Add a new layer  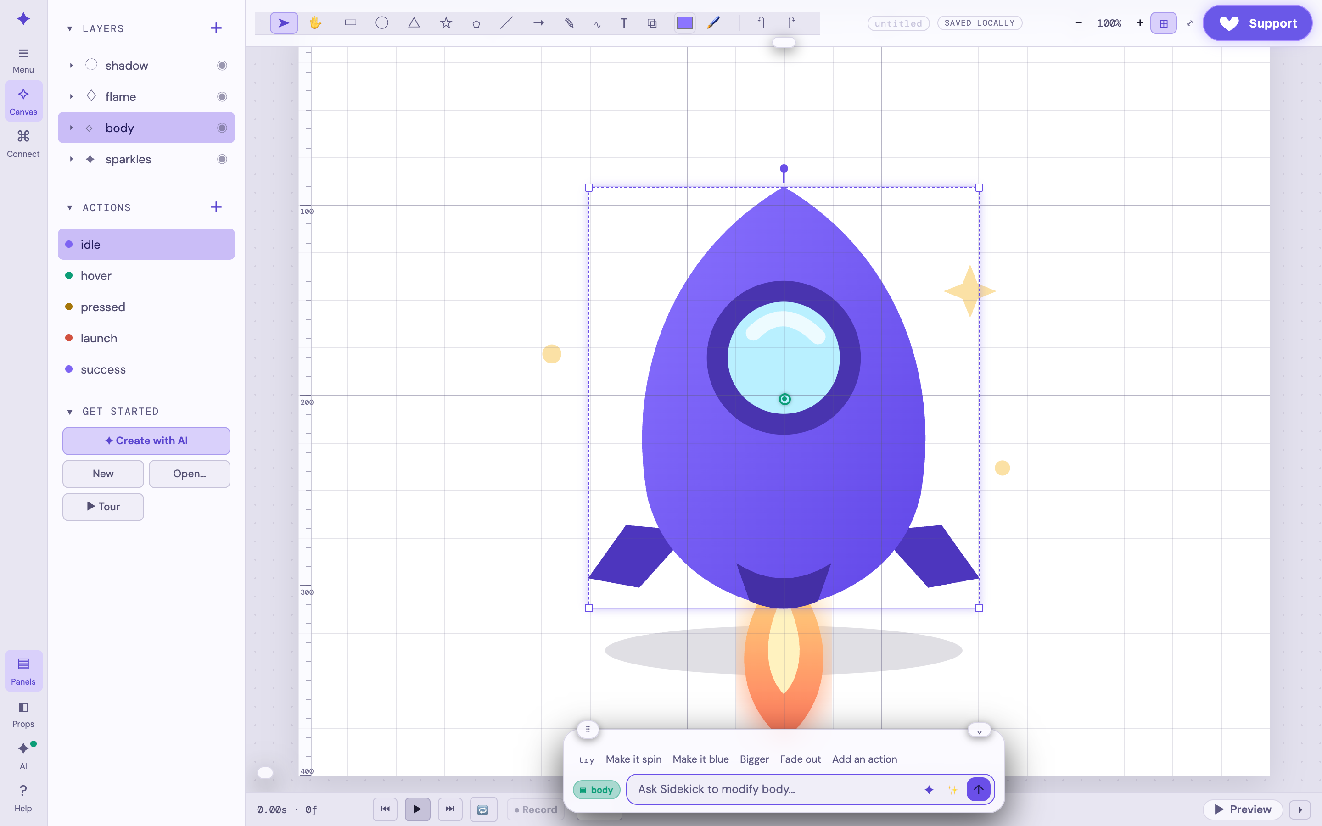pos(216,28)
